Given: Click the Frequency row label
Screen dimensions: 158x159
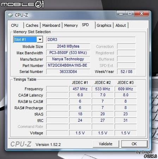Looking at the screenshot, I should 34,89.
